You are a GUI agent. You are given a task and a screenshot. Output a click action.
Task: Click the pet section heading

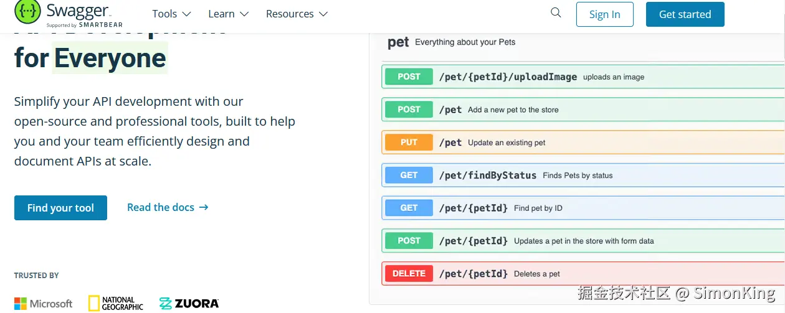(x=398, y=42)
